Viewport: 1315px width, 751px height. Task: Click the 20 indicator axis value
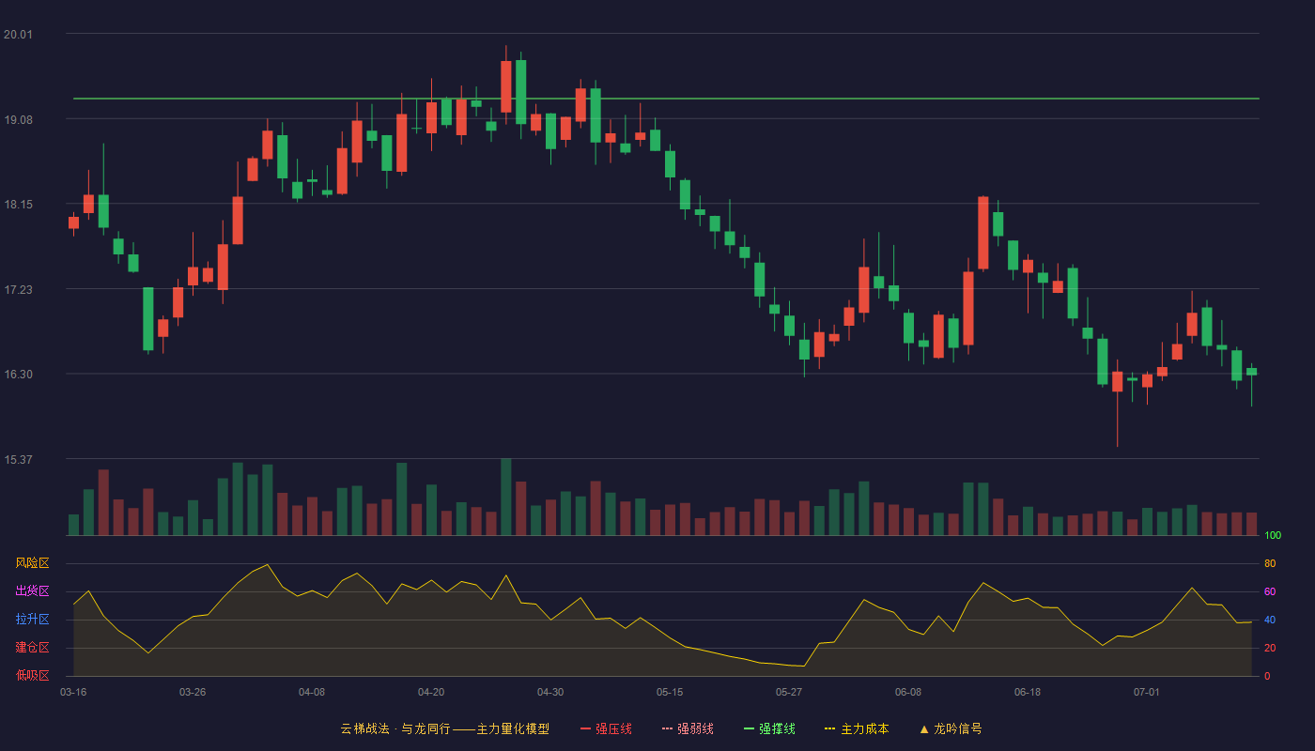[x=1270, y=649]
